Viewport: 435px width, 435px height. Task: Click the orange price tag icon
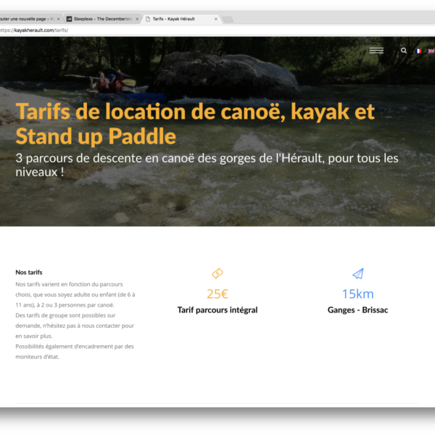pos(217,273)
